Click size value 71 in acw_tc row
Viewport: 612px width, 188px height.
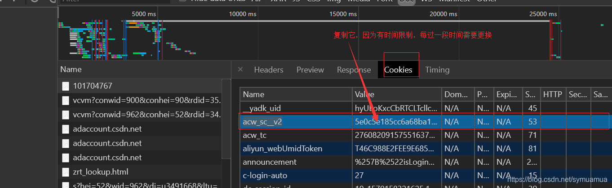point(532,135)
